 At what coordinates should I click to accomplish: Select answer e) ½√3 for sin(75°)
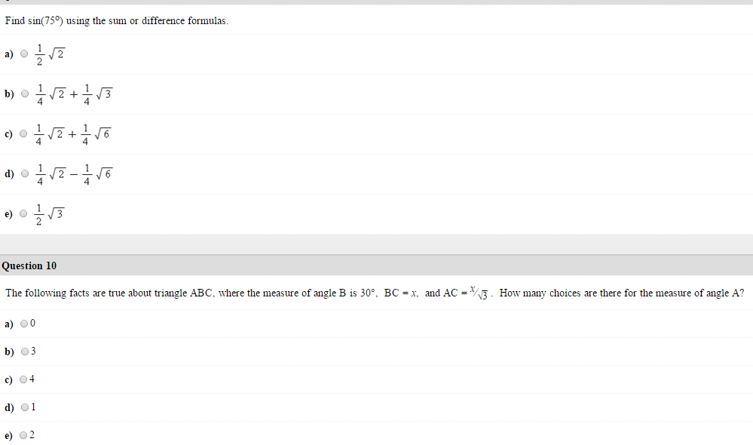(x=23, y=212)
